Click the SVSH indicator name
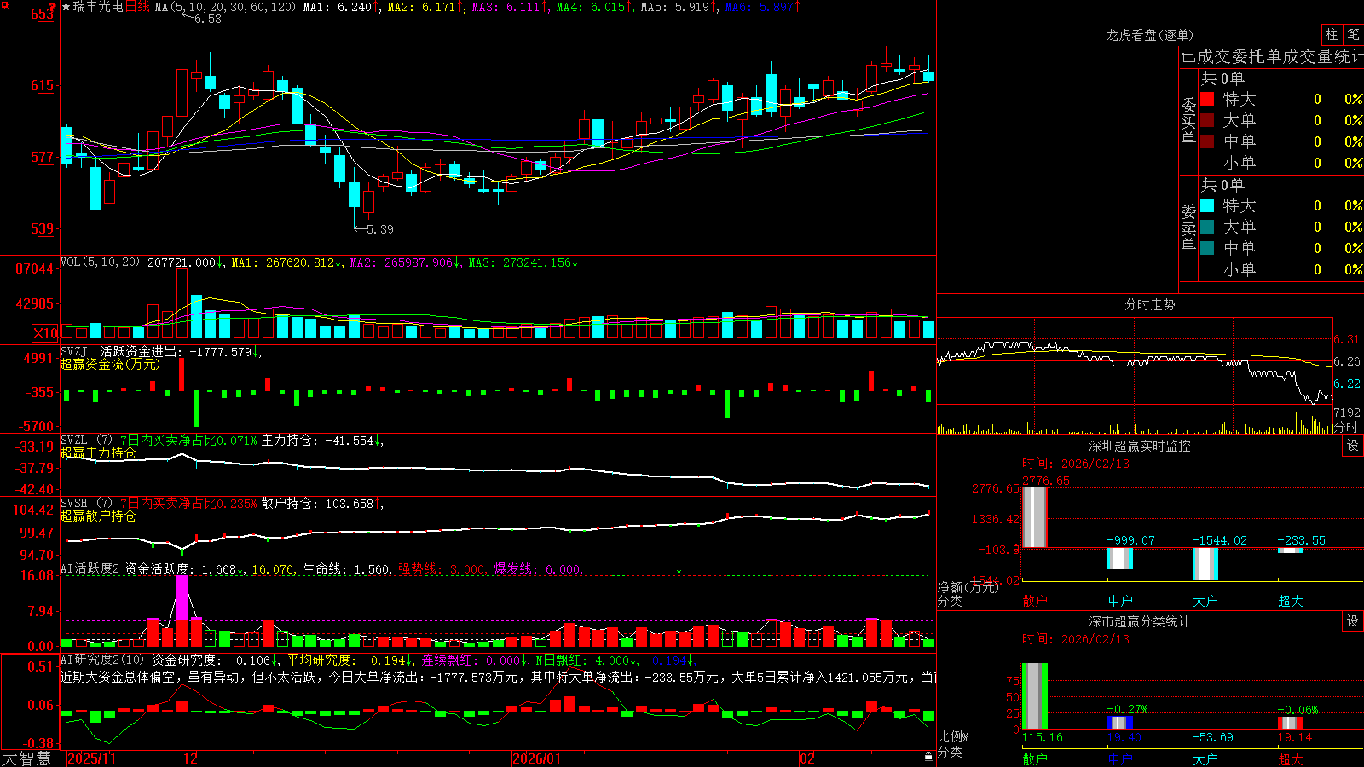Viewport: 1364px width, 767px height. pyautogui.click(x=74, y=503)
